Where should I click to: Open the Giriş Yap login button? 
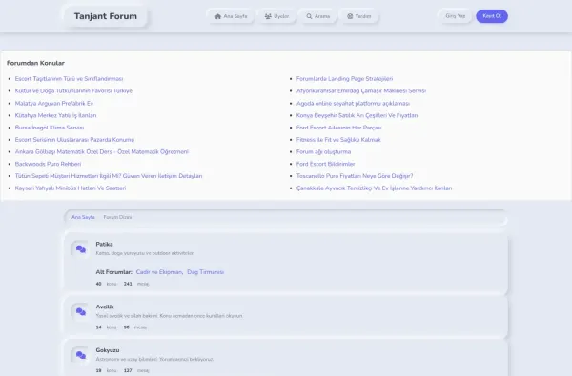(456, 16)
